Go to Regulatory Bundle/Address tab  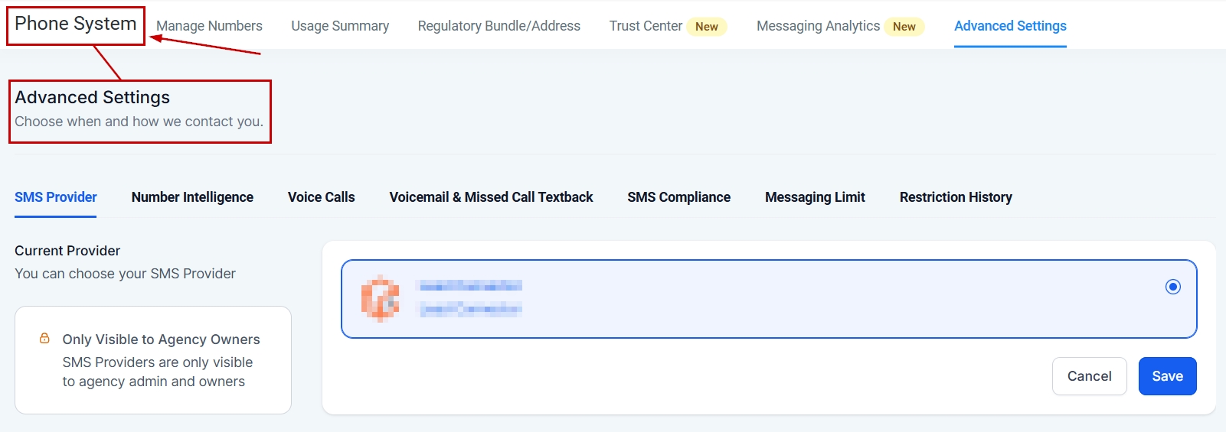click(x=499, y=26)
